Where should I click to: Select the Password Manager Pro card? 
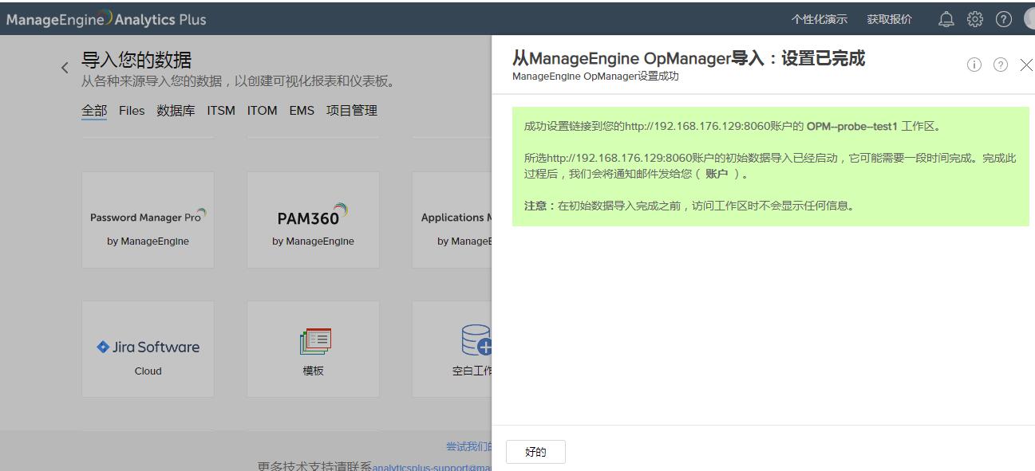148,219
